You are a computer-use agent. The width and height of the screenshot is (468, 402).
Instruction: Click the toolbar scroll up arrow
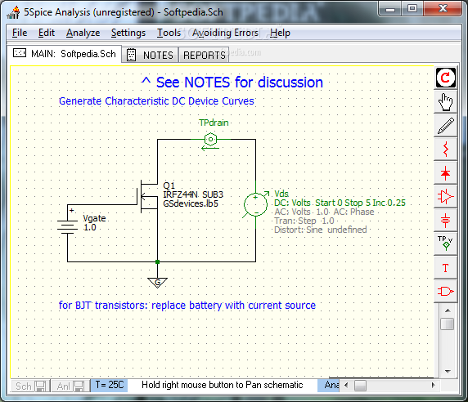coord(448,310)
